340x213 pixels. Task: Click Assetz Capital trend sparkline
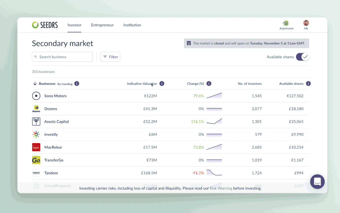pyautogui.click(x=214, y=121)
